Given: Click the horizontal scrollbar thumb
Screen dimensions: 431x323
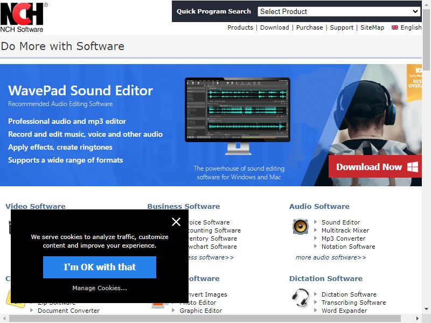Looking at the screenshot, I should pos(205,318).
